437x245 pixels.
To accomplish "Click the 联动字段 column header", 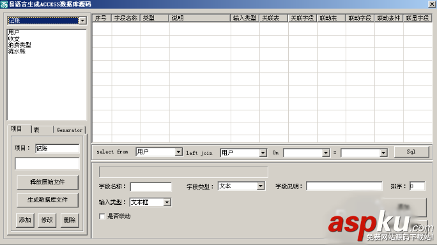I will click(x=360, y=18).
